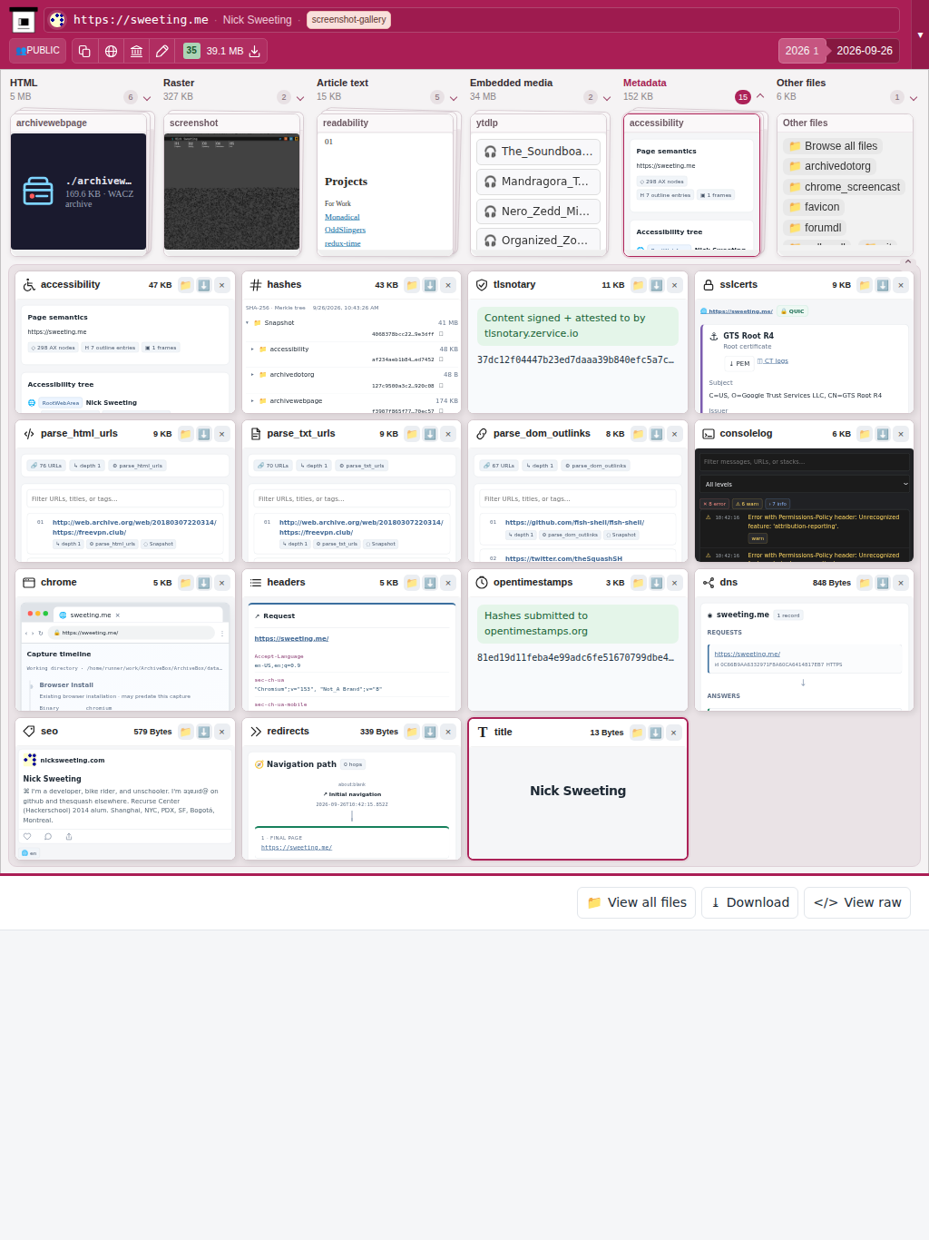929x1240 pixels.
Task: Toggle the error level filter in consolelog
Action: point(714,504)
